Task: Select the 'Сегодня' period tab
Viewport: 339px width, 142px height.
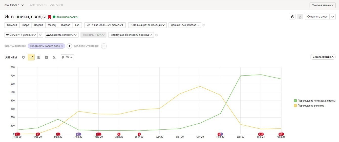Action: tap(12, 25)
